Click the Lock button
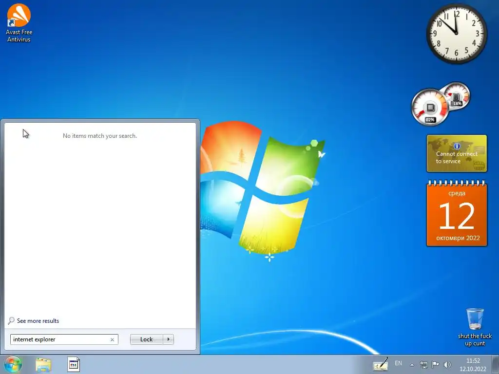The width and height of the screenshot is (499, 374). [146, 339]
